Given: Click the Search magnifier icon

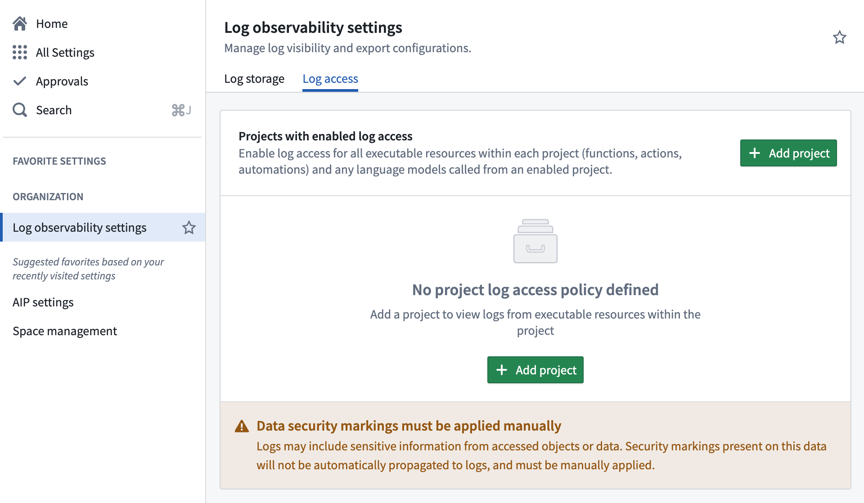Looking at the screenshot, I should pyautogui.click(x=20, y=110).
